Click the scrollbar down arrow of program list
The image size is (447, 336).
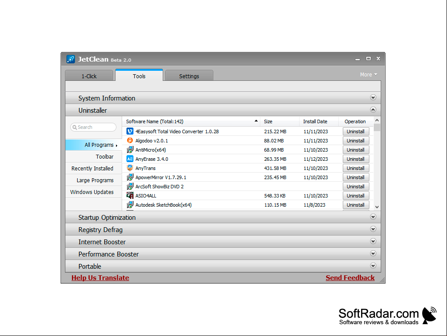(377, 207)
